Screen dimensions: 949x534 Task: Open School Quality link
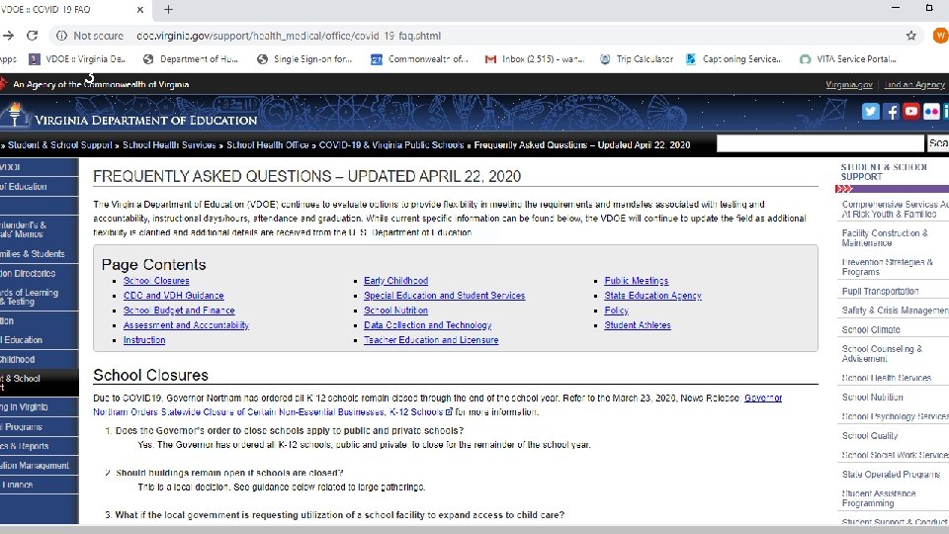[x=870, y=436]
